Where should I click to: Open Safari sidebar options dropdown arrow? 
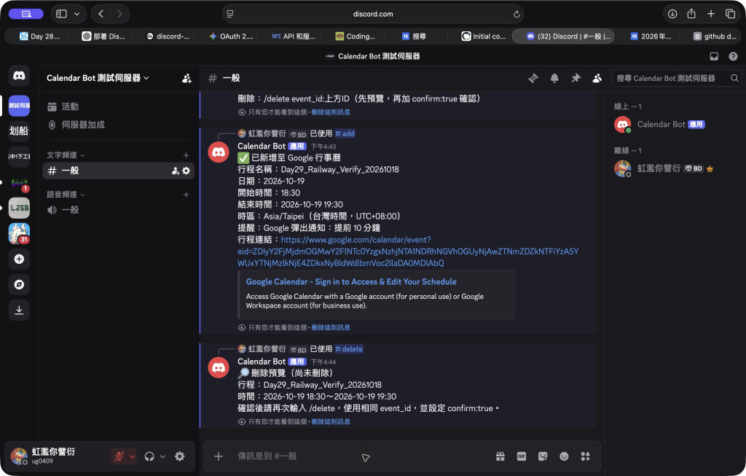point(76,14)
